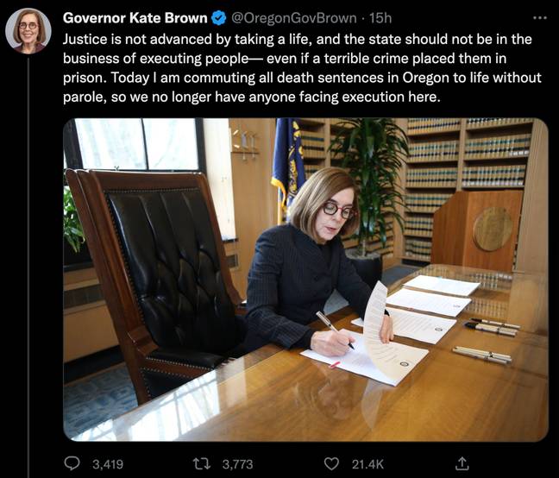Open the three-dot more options menu
This screenshot has width=559, height=478.
[x=540, y=17]
